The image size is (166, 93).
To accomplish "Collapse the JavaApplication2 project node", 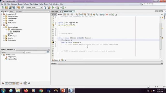I will pos(2,14).
